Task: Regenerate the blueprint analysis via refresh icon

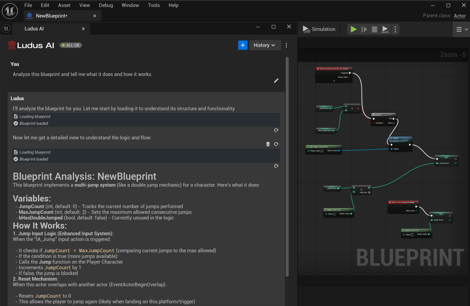Action: (x=276, y=166)
